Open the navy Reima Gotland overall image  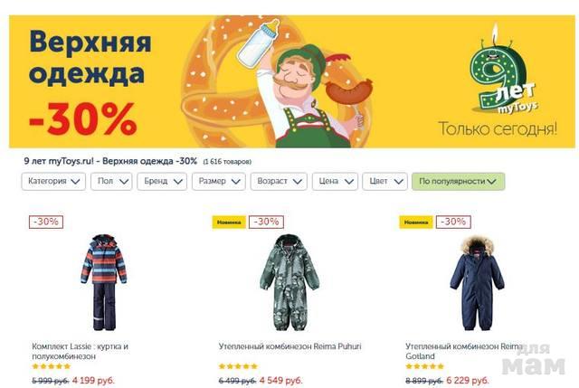pos(477,283)
